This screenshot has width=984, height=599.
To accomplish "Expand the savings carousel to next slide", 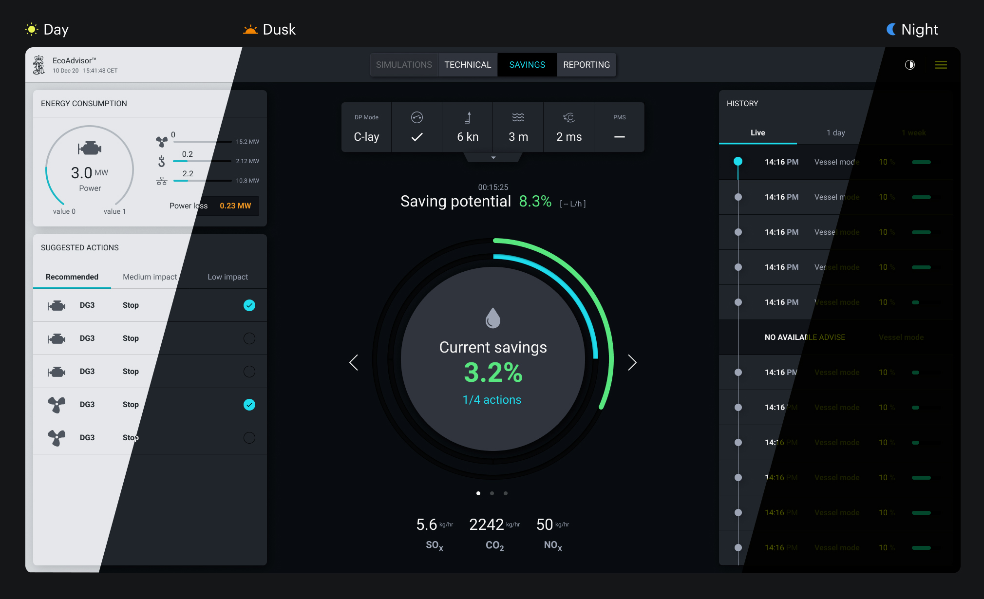I will click(631, 362).
